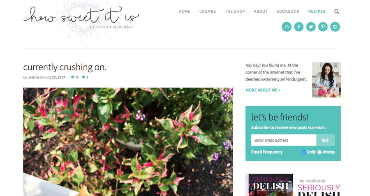Viewport: 370px width, 196px height.
Task: Click the comments bubble icon
Action: [73, 77]
